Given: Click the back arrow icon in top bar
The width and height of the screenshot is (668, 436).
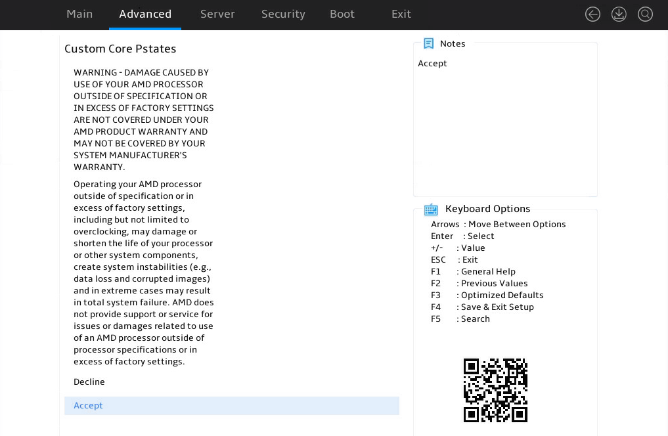Looking at the screenshot, I should pos(592,14).
